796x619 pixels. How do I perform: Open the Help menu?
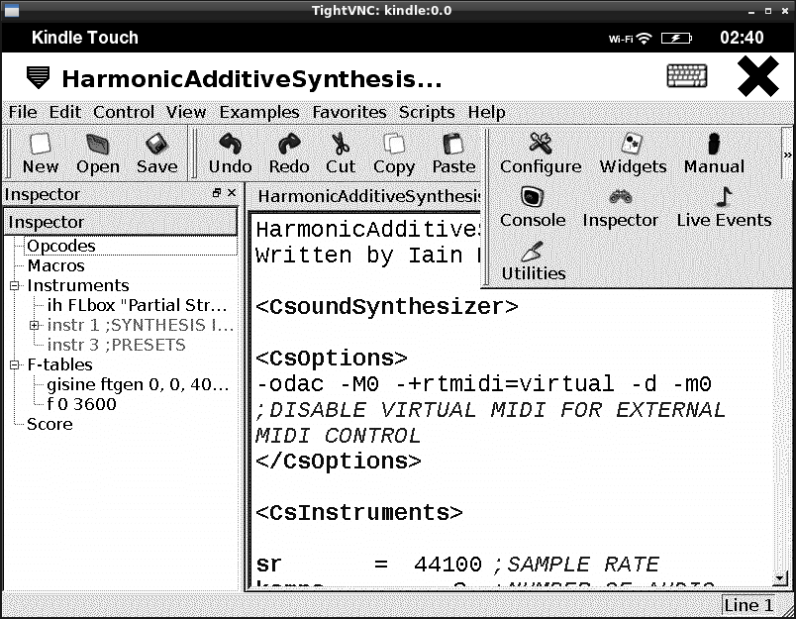pyautogui.click(x=486, y=112)
